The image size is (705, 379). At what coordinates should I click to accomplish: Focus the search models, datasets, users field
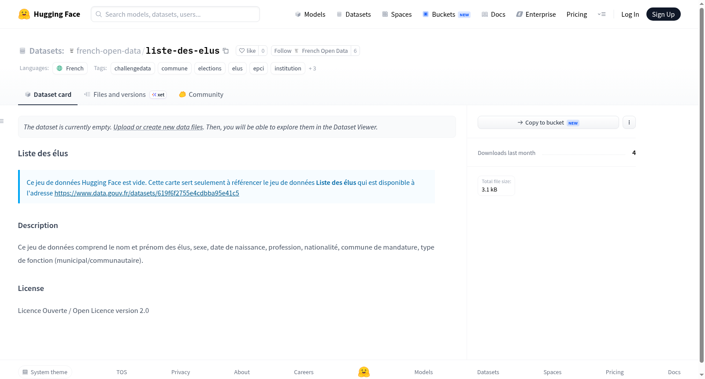(175, 14)
